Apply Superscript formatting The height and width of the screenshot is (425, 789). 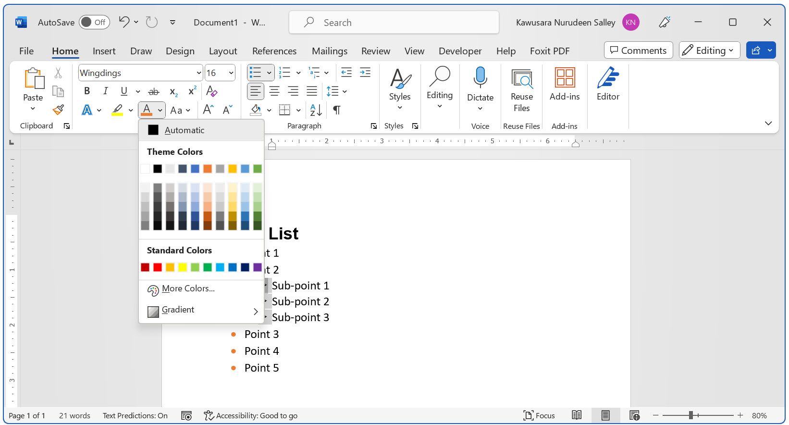(192, 91)
